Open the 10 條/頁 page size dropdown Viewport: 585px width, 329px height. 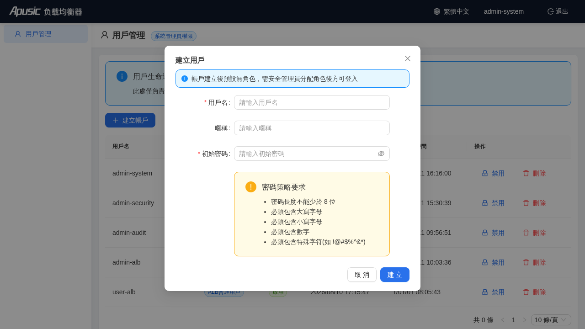click(x=551, y=320)
